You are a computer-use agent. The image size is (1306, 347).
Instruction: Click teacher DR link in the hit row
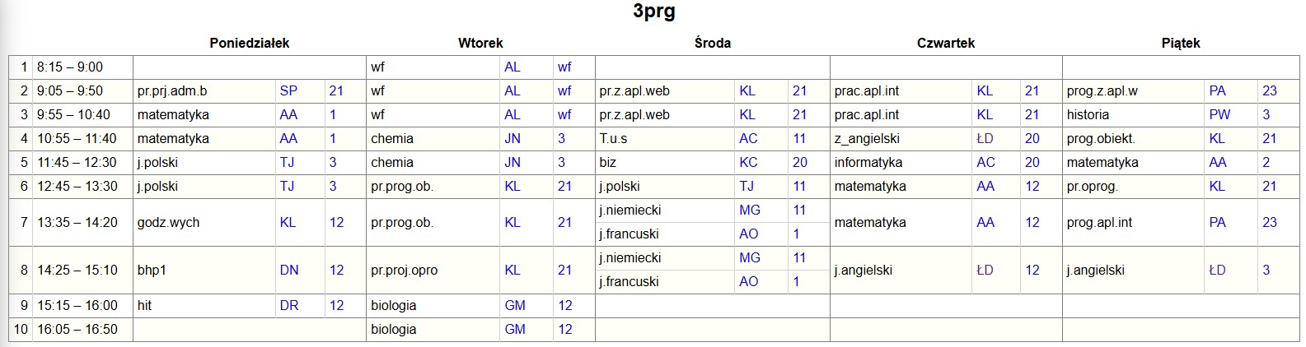pos(289,305)
